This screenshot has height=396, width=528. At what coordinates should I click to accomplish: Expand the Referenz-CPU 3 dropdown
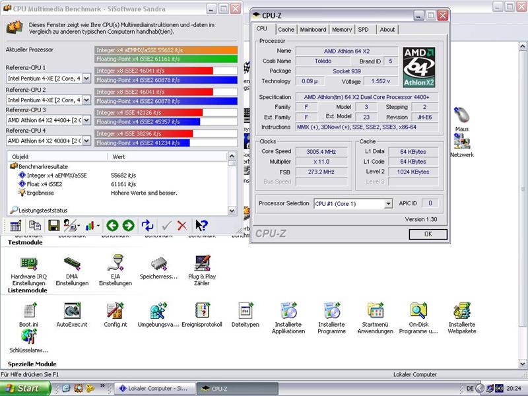[x=86, y=120]
